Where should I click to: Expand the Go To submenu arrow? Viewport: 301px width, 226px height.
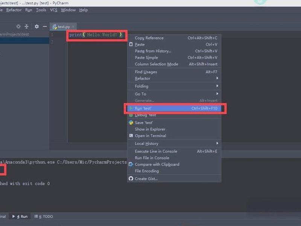217,94
